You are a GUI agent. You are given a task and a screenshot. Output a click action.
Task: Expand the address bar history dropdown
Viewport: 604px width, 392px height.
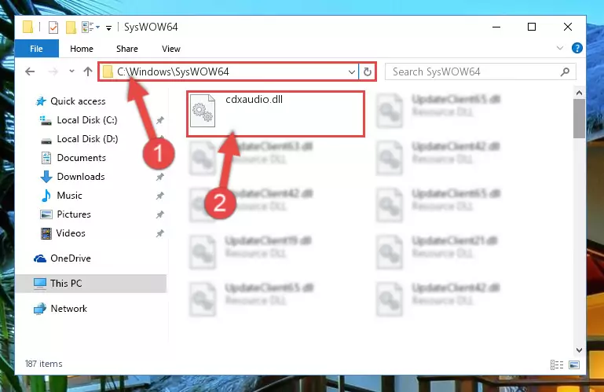click(351, 72)
